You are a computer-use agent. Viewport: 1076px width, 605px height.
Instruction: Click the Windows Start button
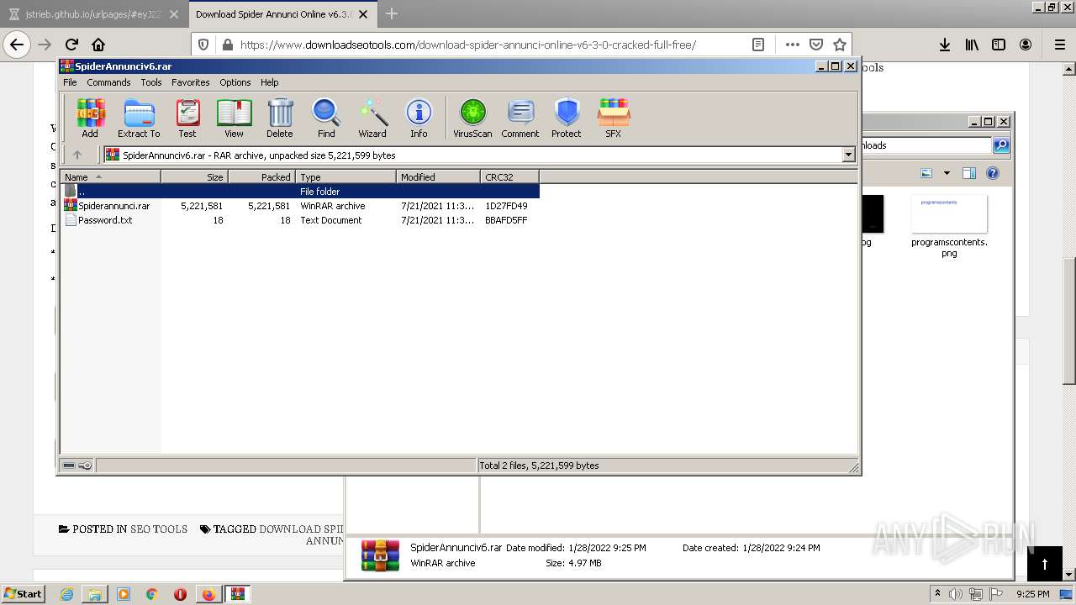click(x=24, y=594)
